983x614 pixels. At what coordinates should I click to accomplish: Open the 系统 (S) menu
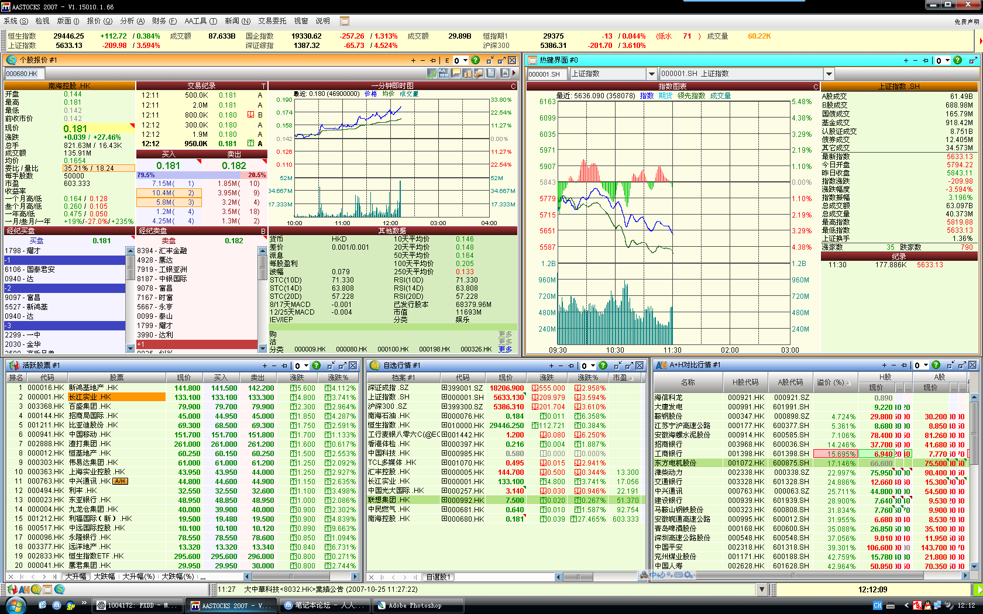(16, 21)
